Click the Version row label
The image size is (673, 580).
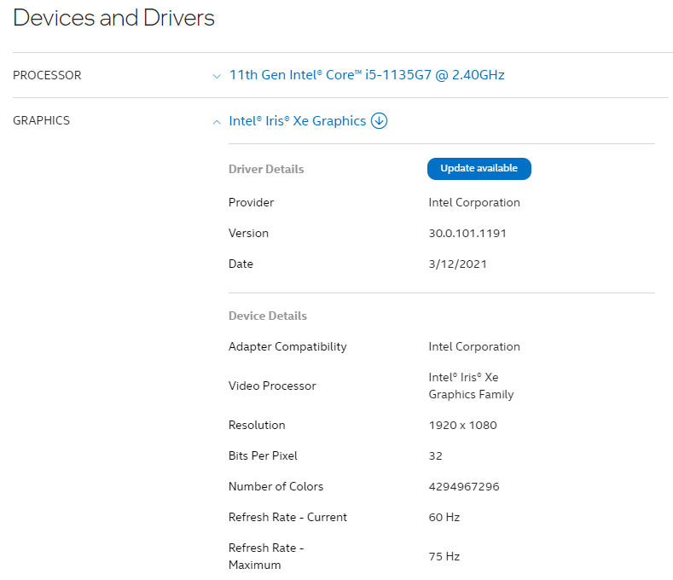click(248, 233)
